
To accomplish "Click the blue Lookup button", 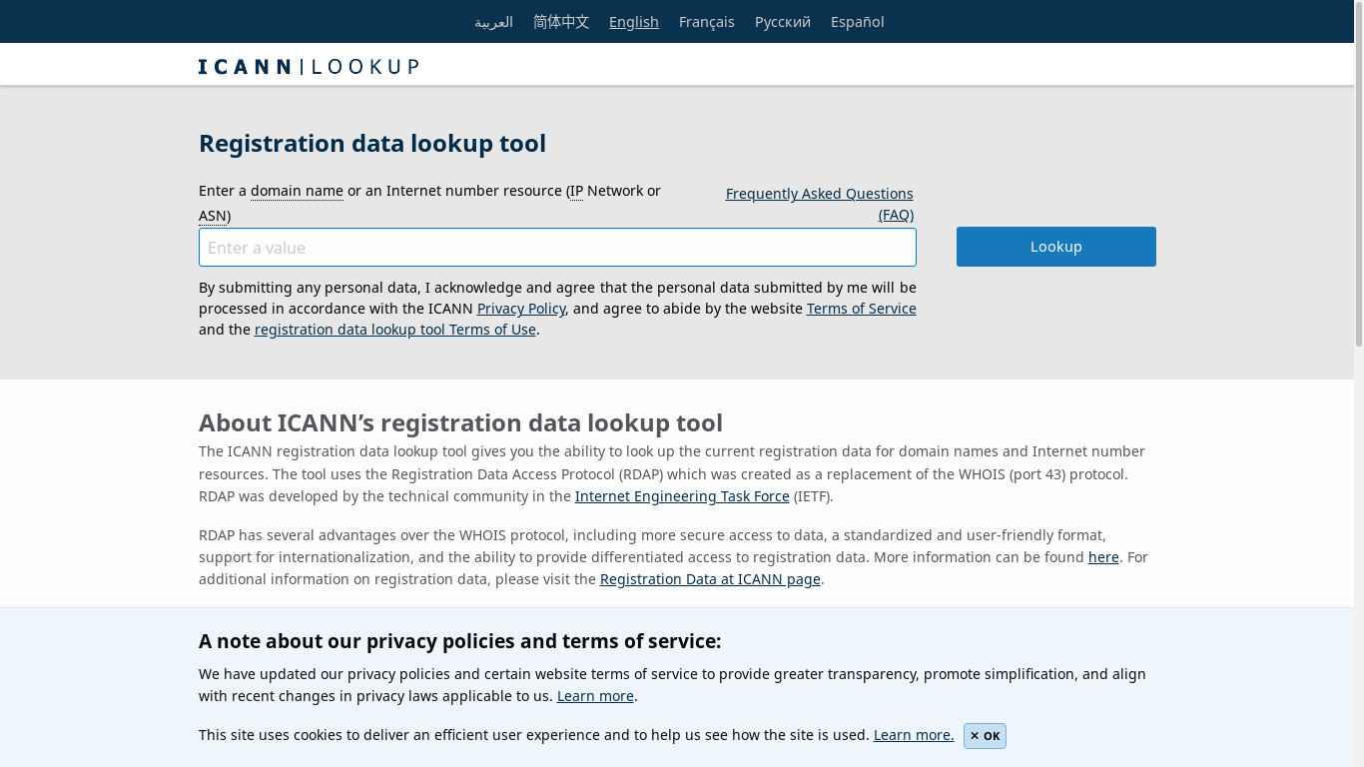I will [x=1056, y=247].
